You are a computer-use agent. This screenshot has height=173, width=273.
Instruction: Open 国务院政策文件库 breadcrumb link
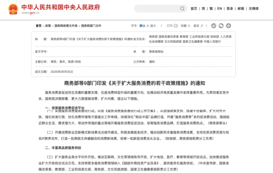pyautogui.click(x=66, y=26)
